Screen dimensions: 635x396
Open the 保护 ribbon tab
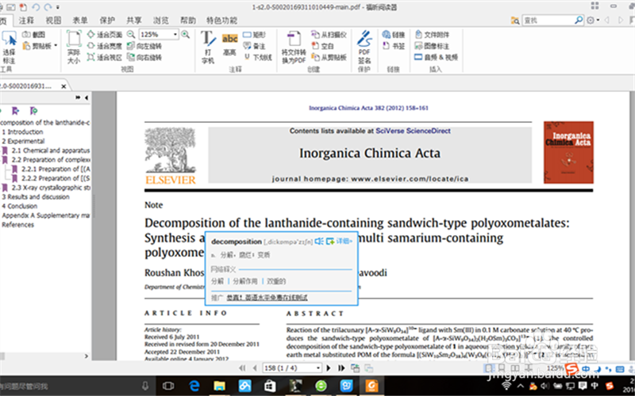107,21
